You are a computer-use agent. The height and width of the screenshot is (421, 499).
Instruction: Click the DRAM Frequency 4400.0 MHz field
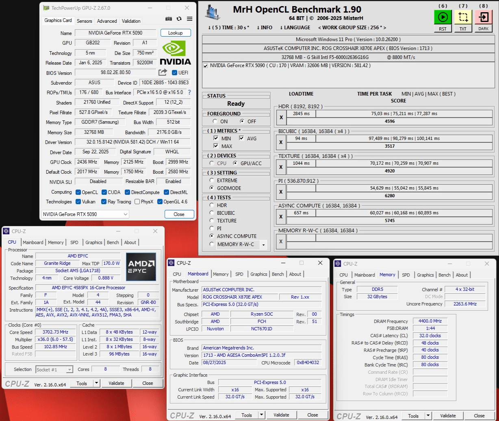(430, 321)
